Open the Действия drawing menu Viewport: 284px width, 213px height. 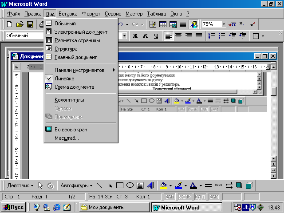tap(20, 185)
